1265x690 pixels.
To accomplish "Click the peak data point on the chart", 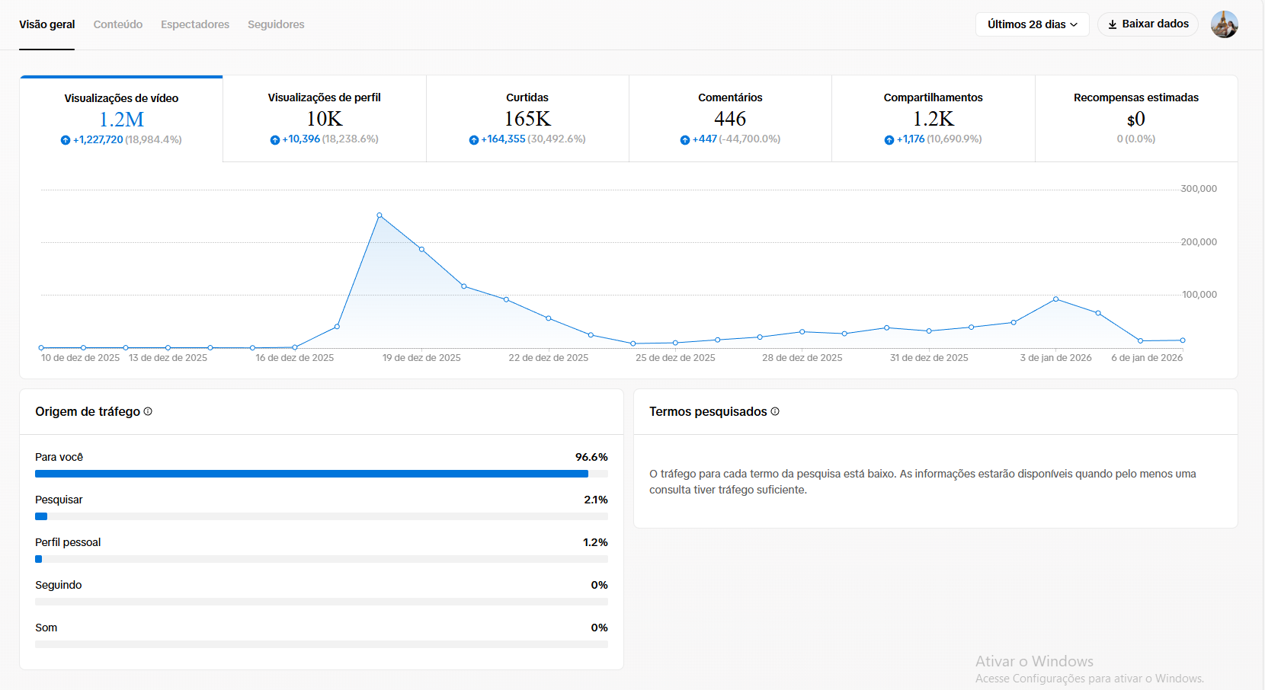I will [379, 216].
